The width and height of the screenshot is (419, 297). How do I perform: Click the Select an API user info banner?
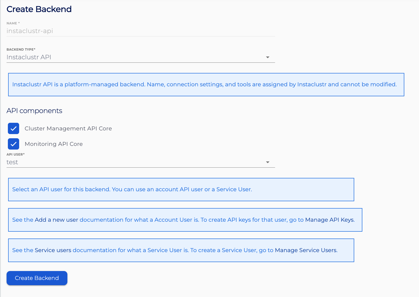click(181, 189)
